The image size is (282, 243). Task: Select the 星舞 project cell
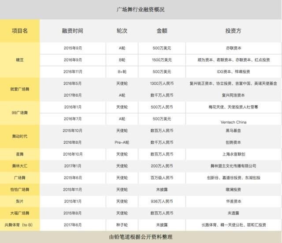click(20, 154)
